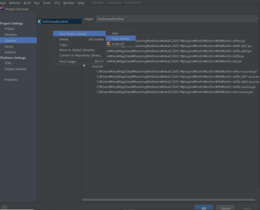The width and height of the screenshot is (260, 210).
Task: Click the library Name input field
Action: tap(177, 19)
